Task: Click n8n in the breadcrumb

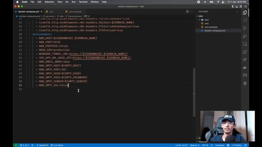Action: click(61, 16)
